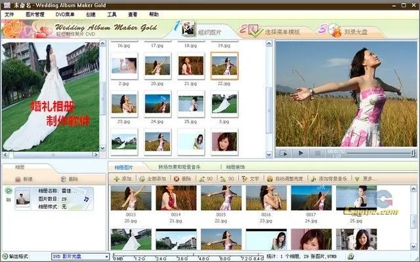Click scroll-down arrow of file browser scrollbar
This screenshot has width=420, height=262.
coord(269,155)
